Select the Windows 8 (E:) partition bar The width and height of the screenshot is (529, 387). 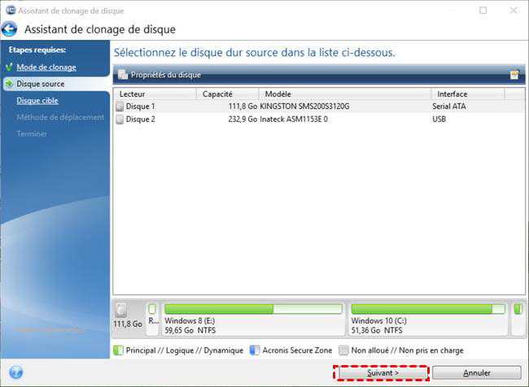[x=253, y=309]
